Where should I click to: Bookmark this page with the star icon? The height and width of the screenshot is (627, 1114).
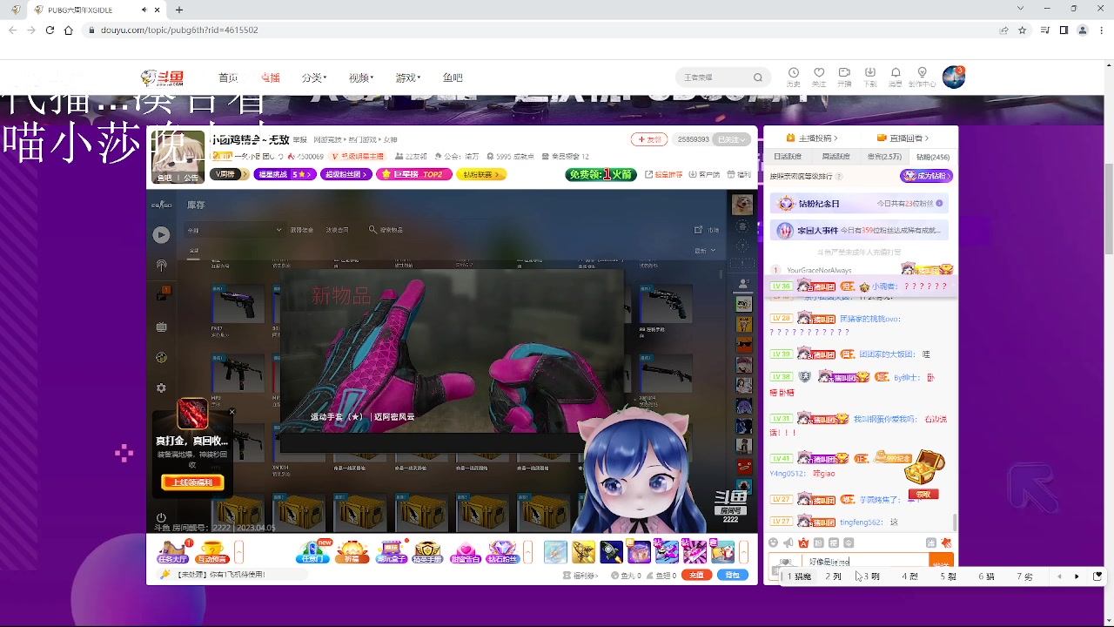1023,30
